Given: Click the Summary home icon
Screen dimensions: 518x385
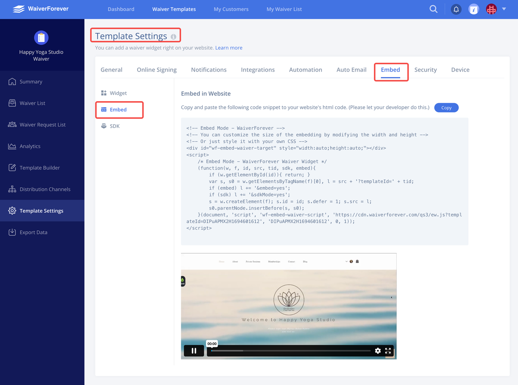Looking at the screenshot, I should [x=12, y=82].
